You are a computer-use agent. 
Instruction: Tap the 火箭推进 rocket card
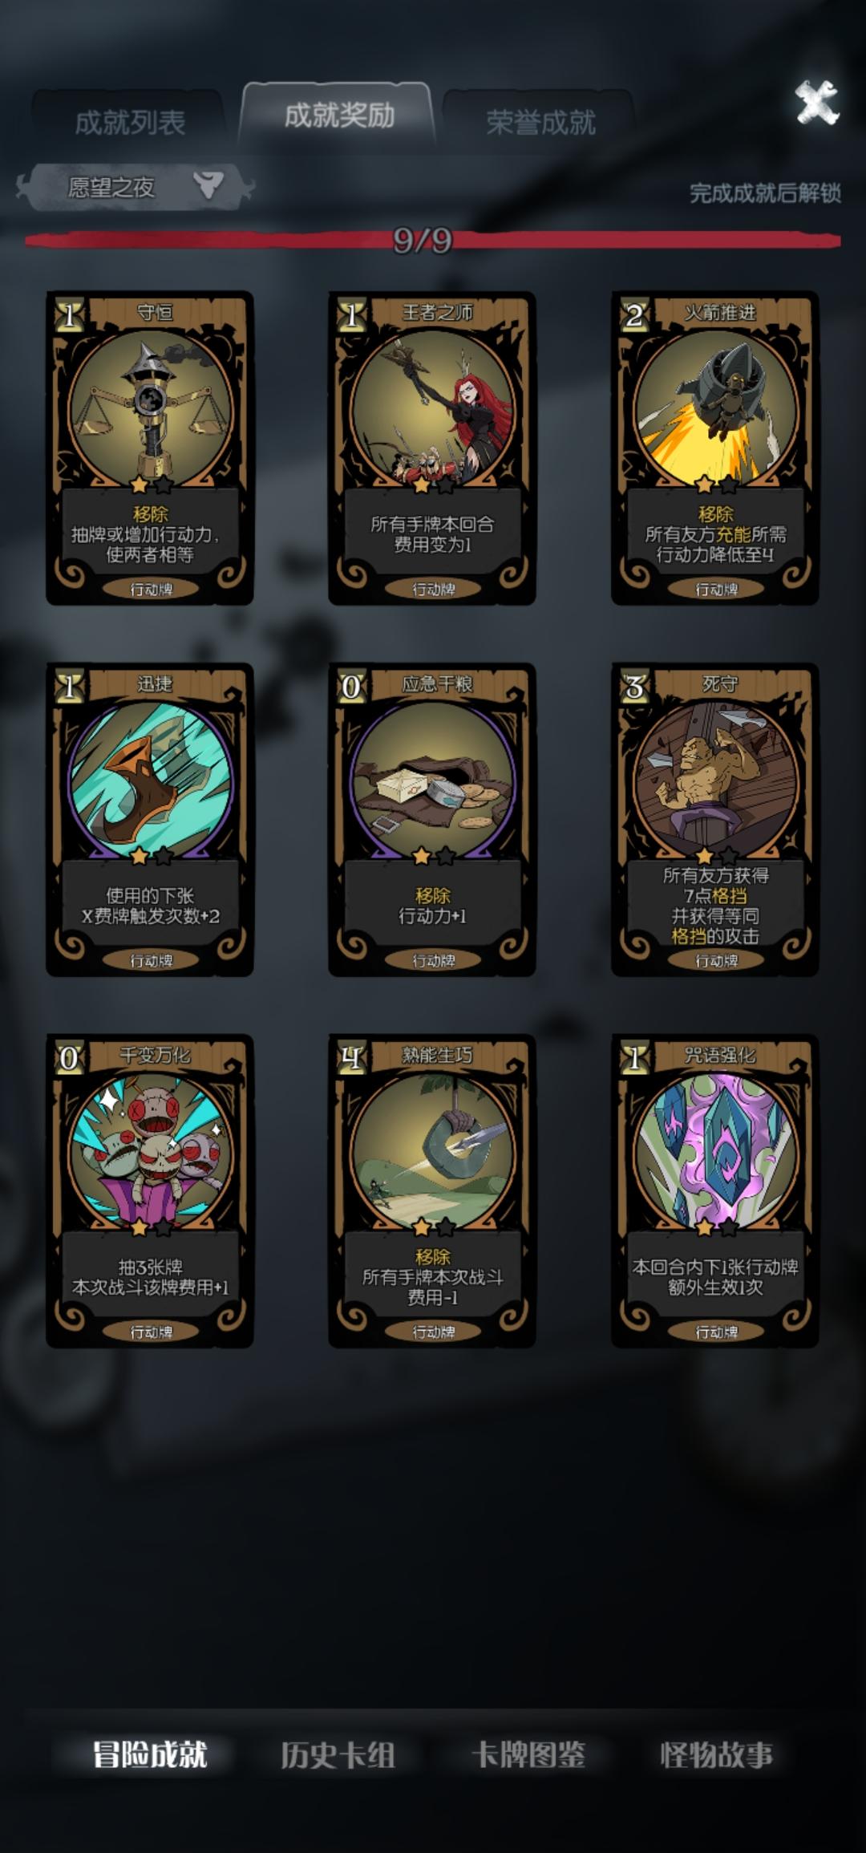click(x=715, y=448)
